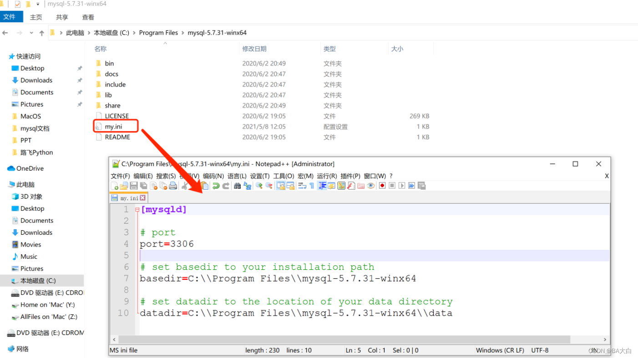Open the 文件(F) menu in Notepad++
638x358 pixels.
(121, 176)
